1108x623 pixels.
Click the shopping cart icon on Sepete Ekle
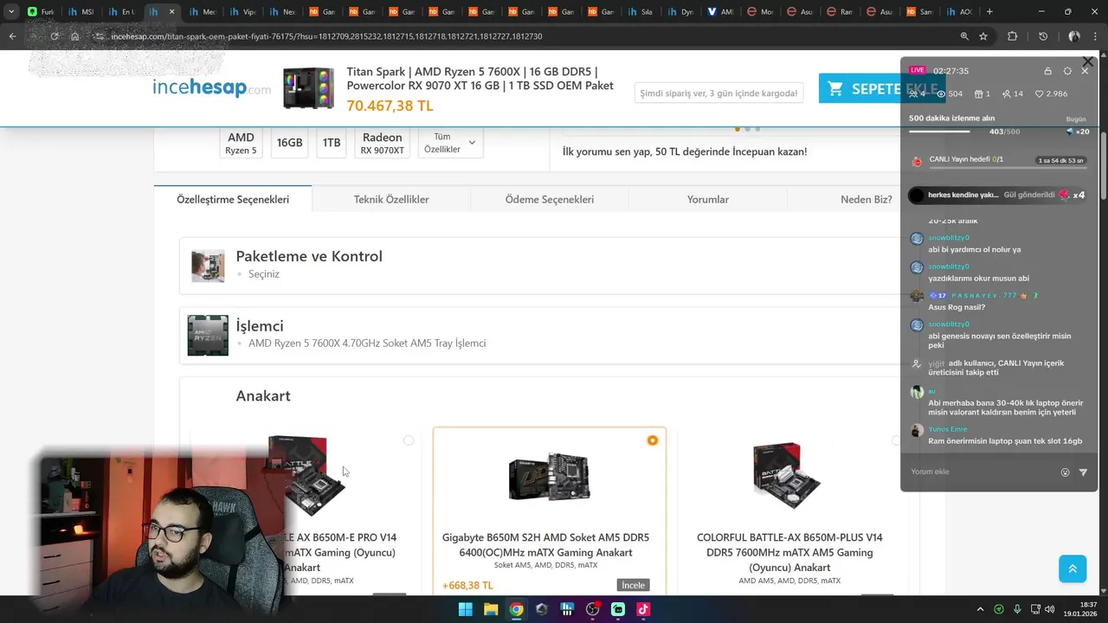tap(835, 88)
